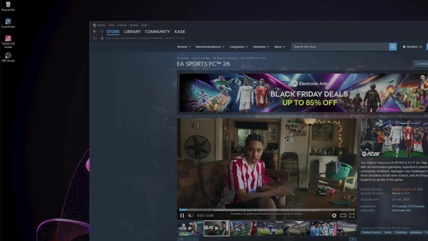Open Mostly Negative recent reviews
This screenshot has width=428, height=241.
coord(402,189)
